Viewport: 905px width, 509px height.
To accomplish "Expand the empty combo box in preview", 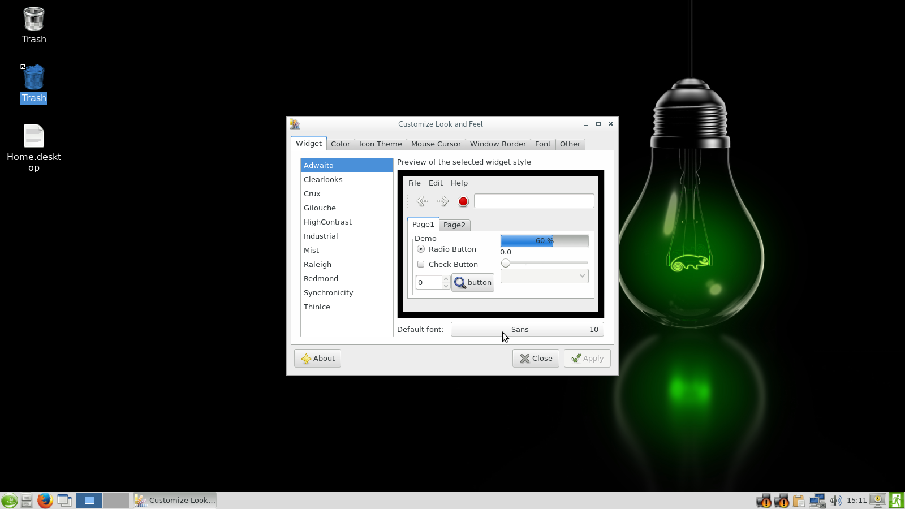I will point(544,276).
